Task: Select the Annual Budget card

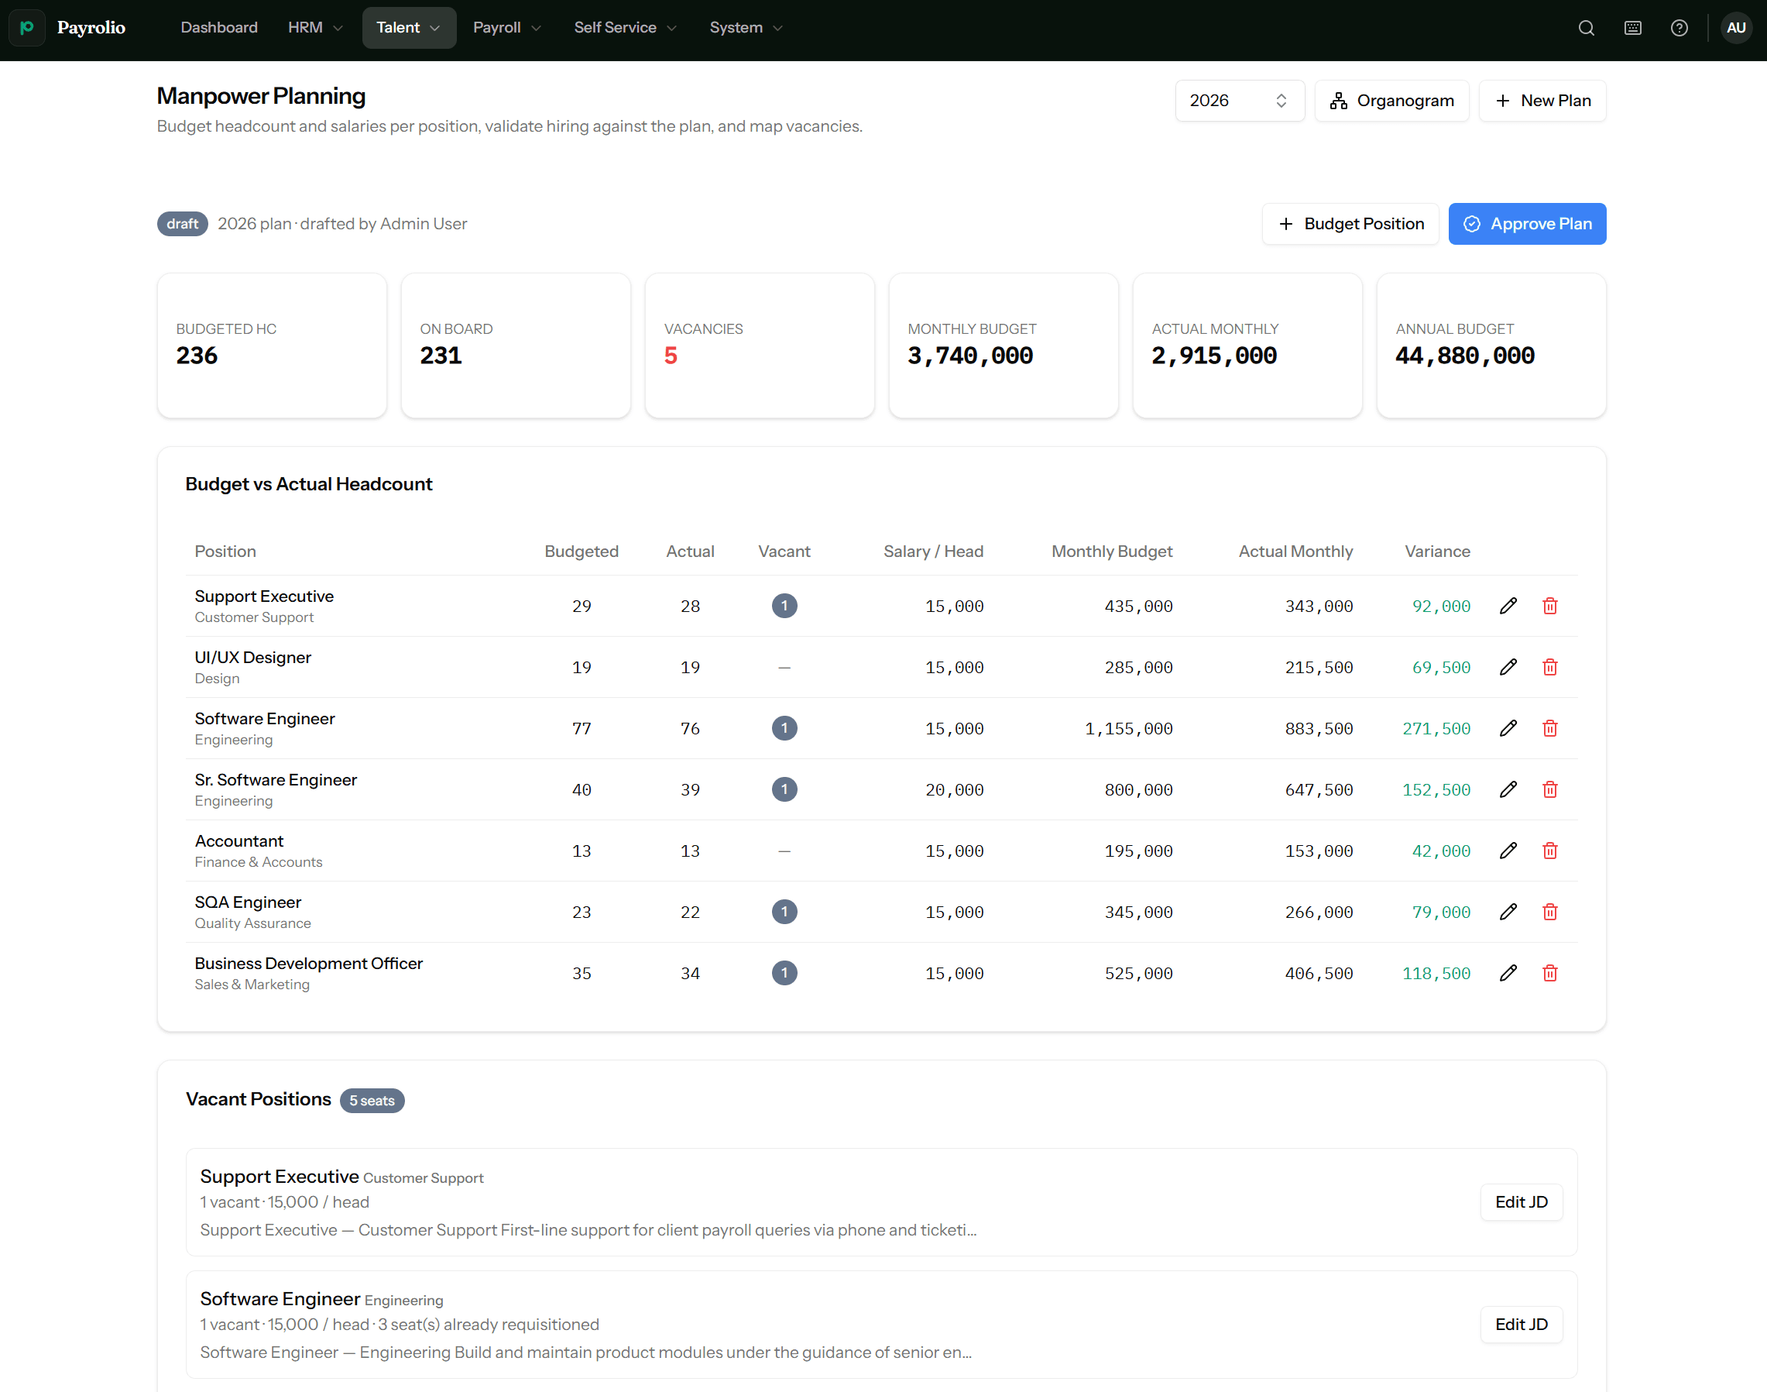Action: tap(1491, 345)
